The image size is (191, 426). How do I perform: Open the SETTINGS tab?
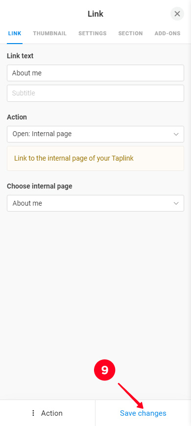(x=93, y=33)
